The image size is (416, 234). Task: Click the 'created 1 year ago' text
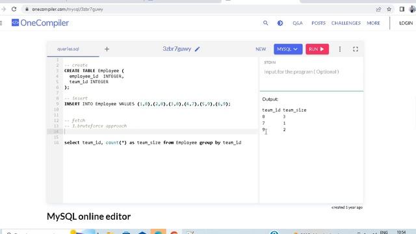(347, 207)
